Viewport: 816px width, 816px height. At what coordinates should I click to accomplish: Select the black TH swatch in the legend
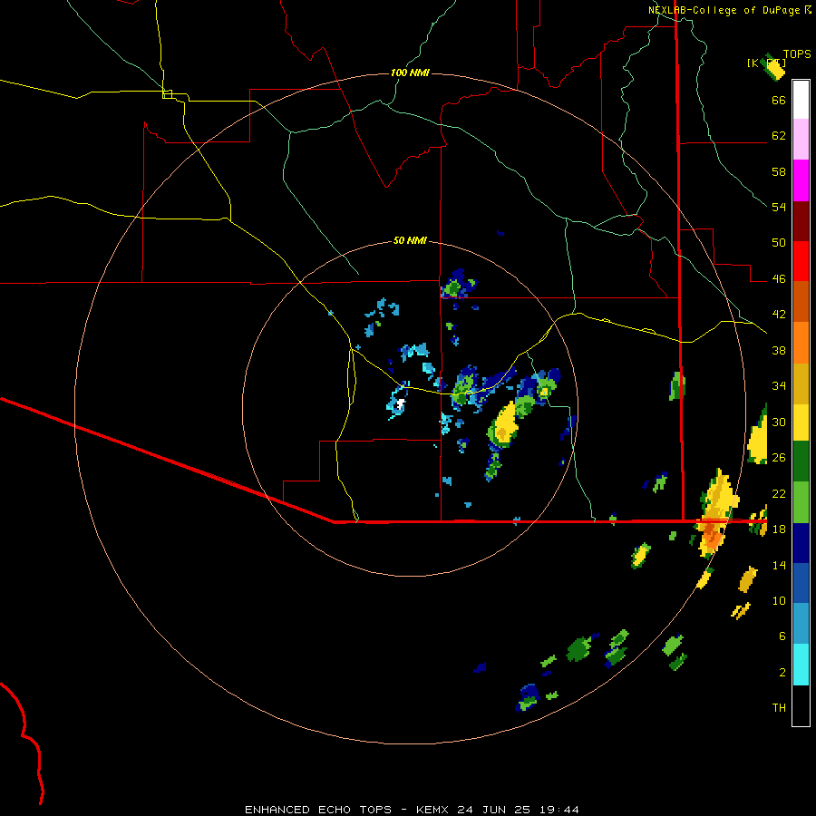point(801,705)
